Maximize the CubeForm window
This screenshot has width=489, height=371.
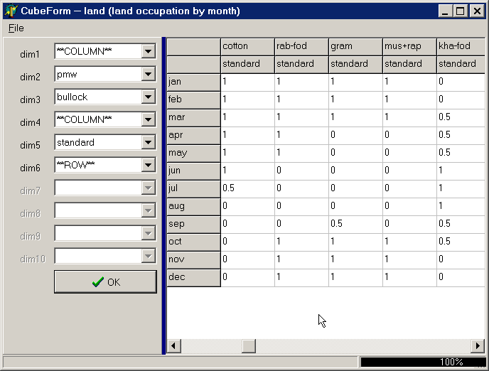461,11
